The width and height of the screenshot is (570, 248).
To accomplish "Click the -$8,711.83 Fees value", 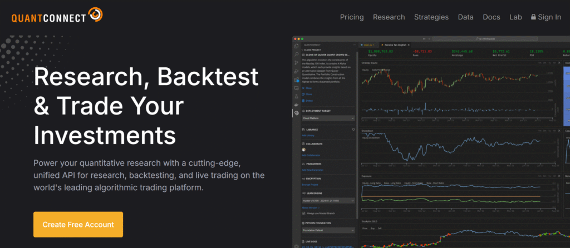I will point(422,51).
